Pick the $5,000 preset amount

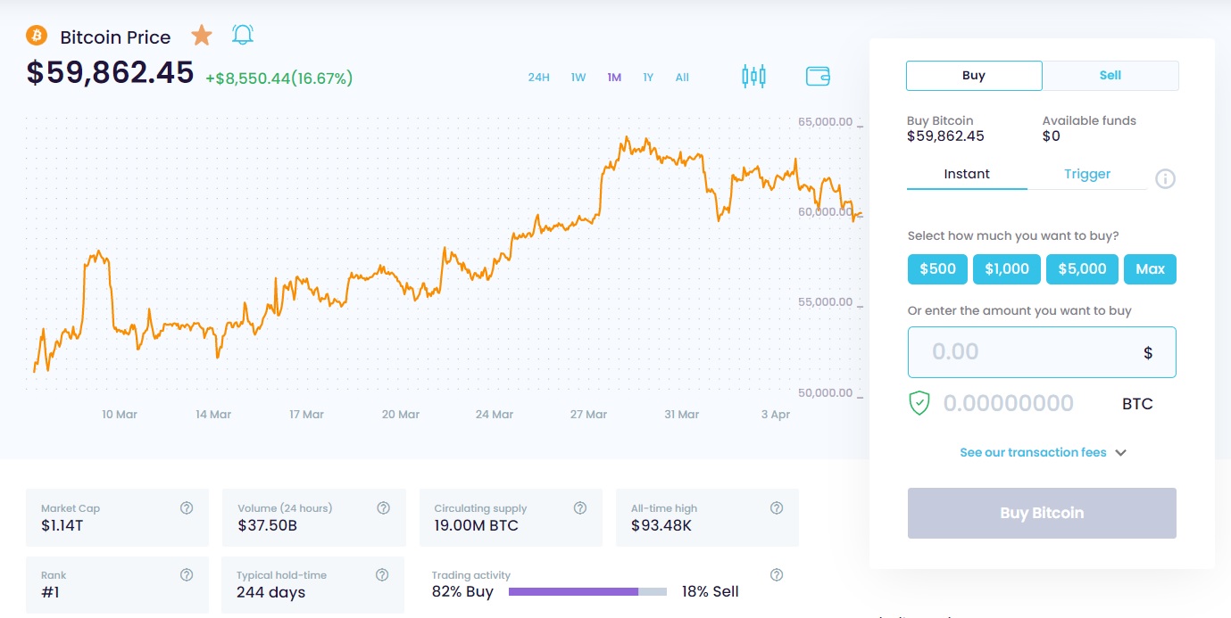pyautogui.click(x=1082, y=269)
